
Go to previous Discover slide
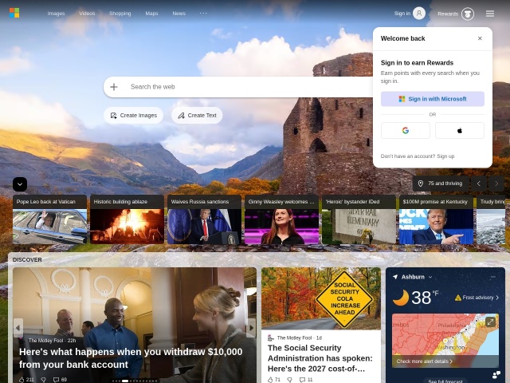(x=18, y=328)
